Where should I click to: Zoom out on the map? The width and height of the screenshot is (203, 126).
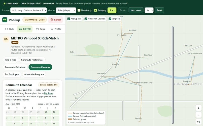198,115
